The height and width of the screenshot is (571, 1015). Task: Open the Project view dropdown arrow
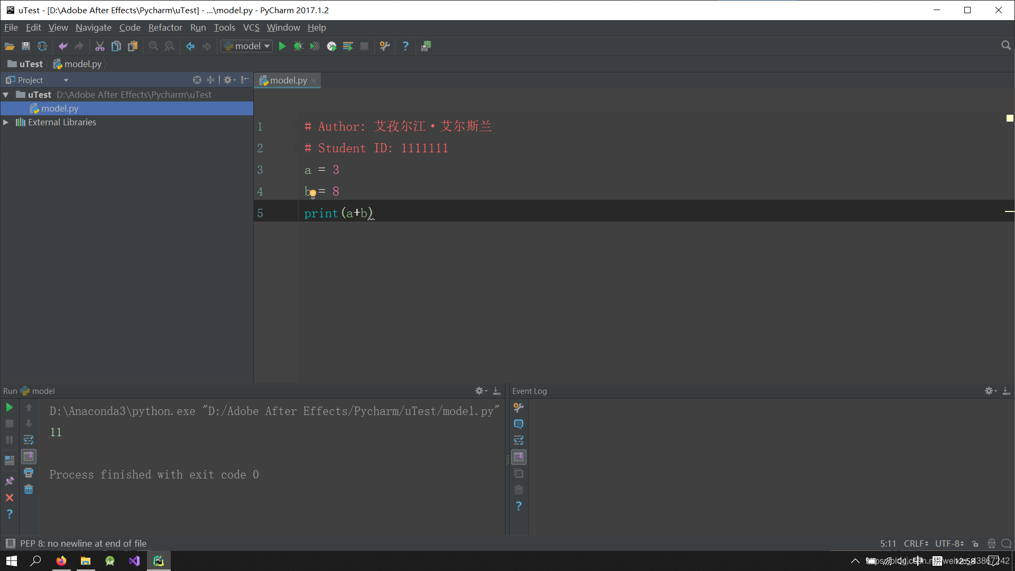point(66,80)
